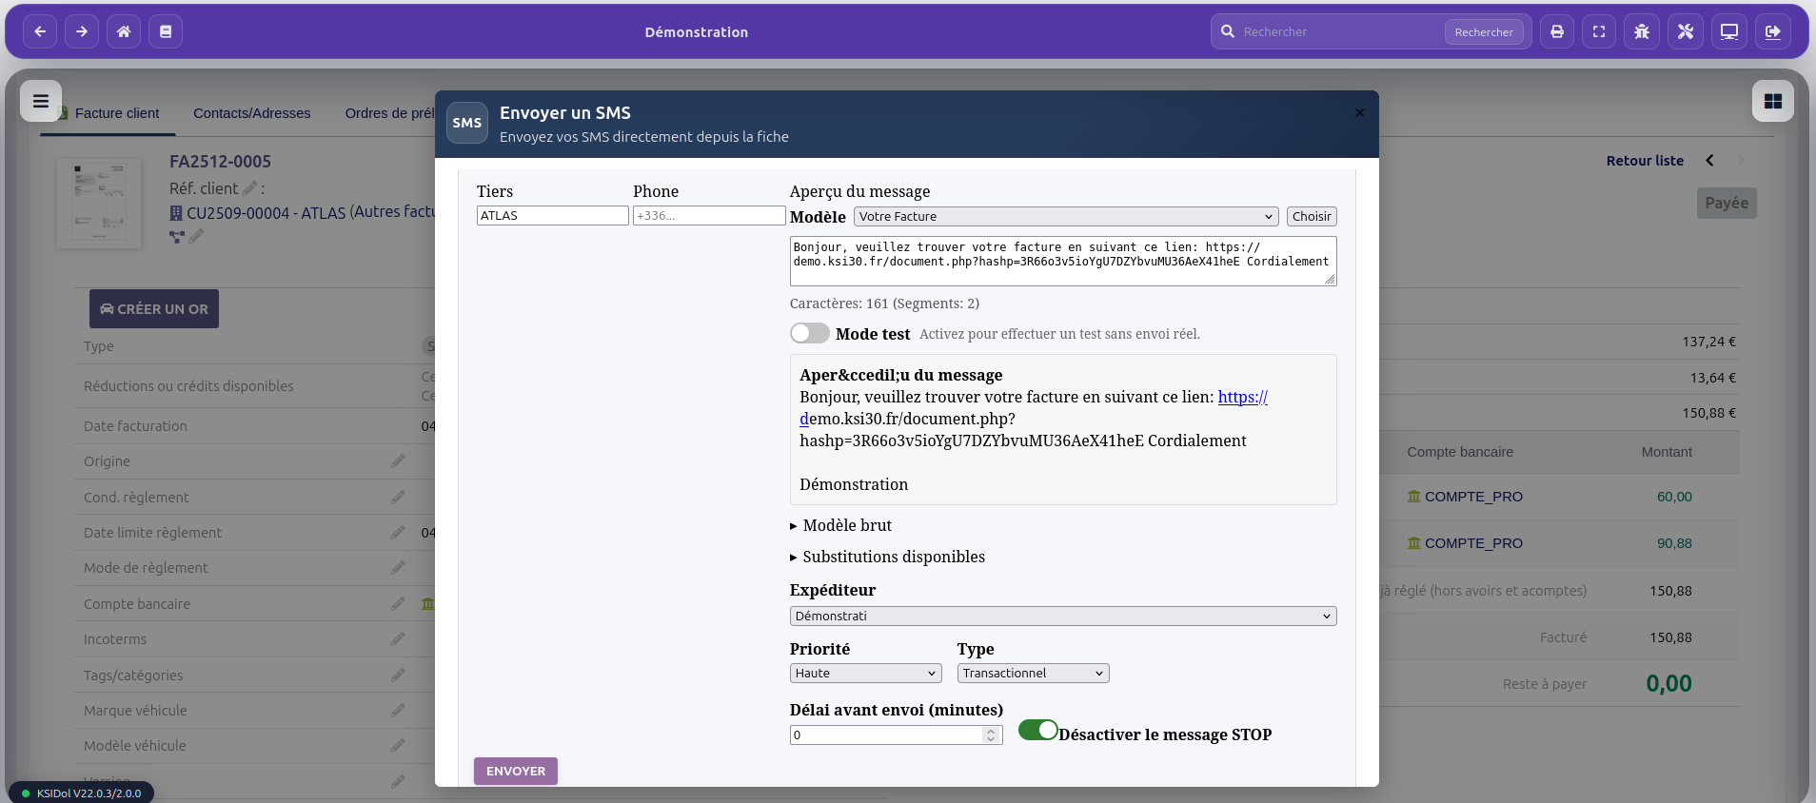Open the hamburger side menu
Image resolution: width=1816 pixels, height=803 pixels.
[x=41, y=101]
